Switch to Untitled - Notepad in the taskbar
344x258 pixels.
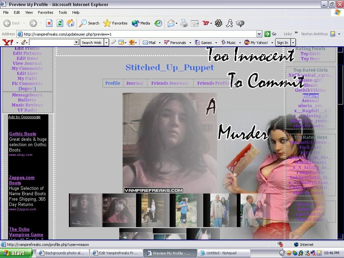coord(224,253)
